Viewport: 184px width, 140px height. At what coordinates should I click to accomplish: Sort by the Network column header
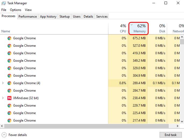(175, 29)
